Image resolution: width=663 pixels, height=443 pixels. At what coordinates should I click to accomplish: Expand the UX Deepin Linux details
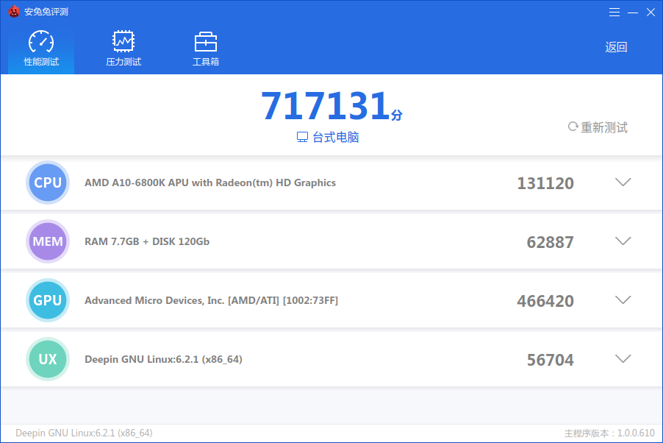coord(623,358)
